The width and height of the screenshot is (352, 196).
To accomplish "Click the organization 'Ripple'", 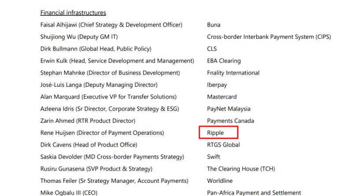I will point(216,133).
